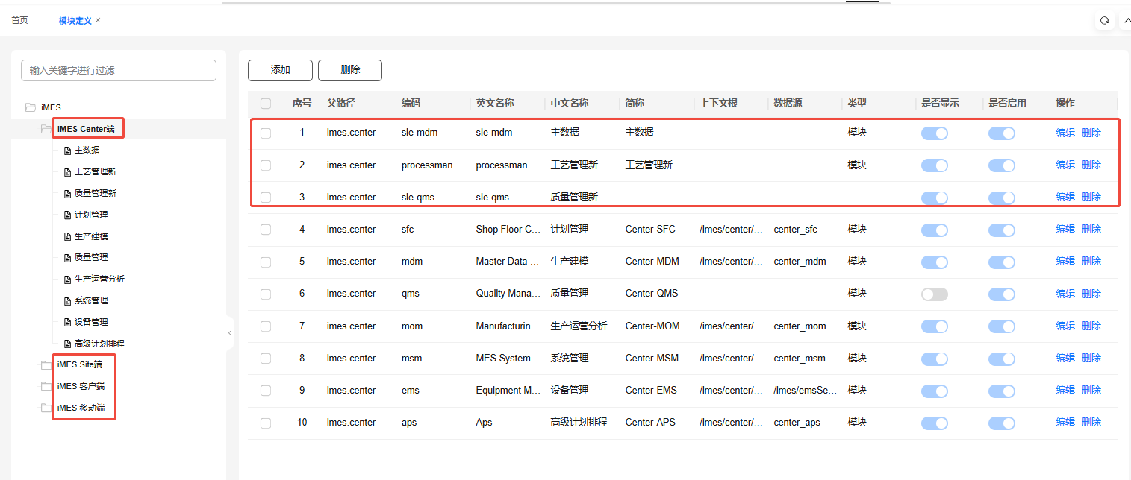The width and height of the screenshot is (1131, 480).
Task: Disable 是否启用 for the sie-mdm row
Action: pos(1002,133)
